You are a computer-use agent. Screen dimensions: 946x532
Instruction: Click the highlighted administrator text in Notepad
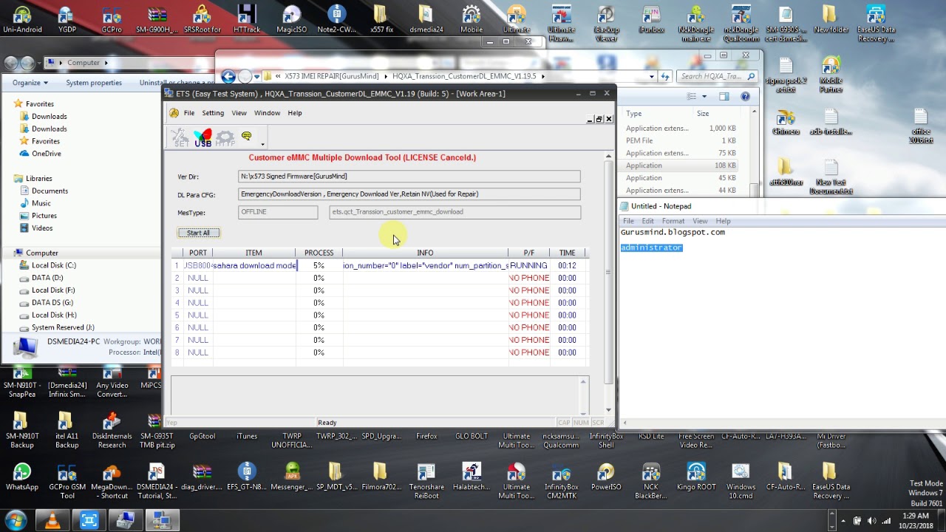[x=651, y=248]
